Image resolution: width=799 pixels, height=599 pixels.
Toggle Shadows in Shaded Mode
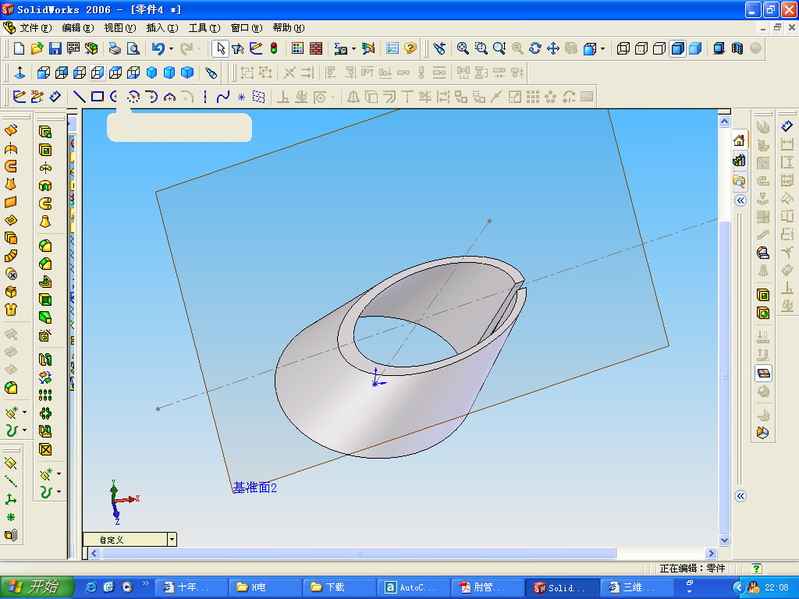719,48
